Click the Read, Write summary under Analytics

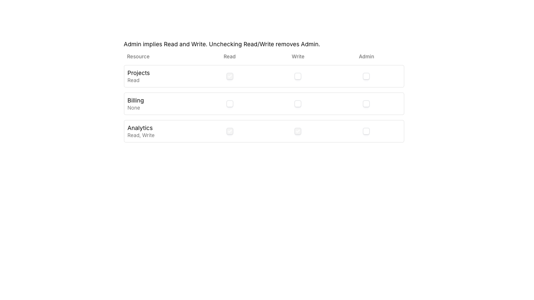click(x=141, y=135)
